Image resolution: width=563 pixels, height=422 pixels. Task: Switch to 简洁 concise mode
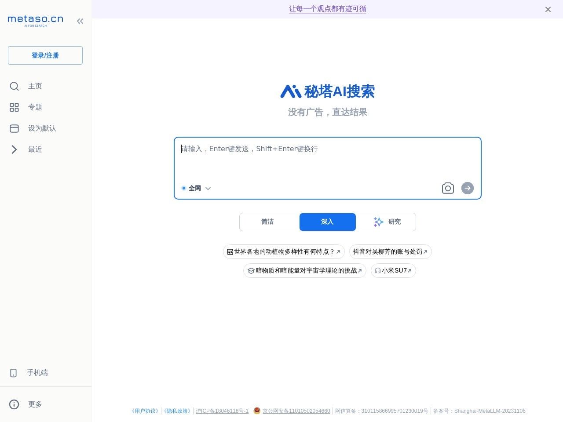click(x=267, y=222)
